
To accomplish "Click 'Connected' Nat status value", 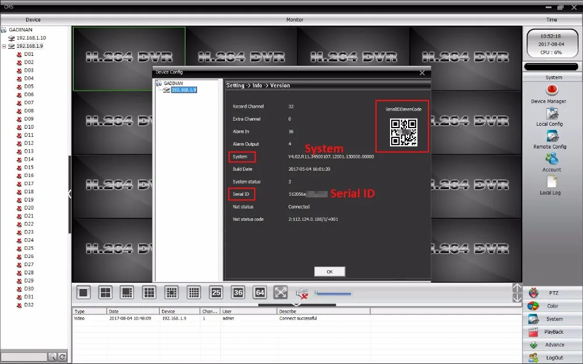I will click(x=298, y=207).
